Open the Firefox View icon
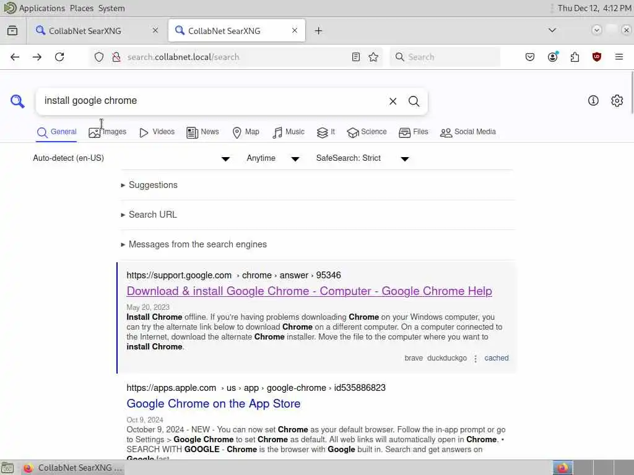This screenshot has height=475, width=634. click(x=12, y=31)
